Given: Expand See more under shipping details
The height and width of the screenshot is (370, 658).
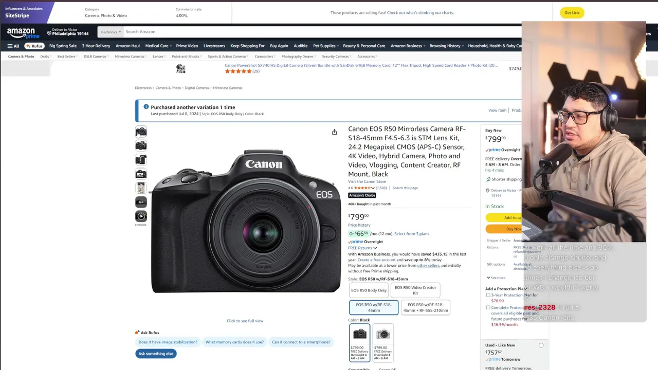Looking at the screenshot, I should [x=496, y=277].
